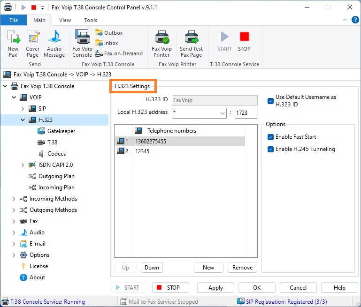Expand the Options tree node
This screenshot has height=307, width=361.
[14, 255]
